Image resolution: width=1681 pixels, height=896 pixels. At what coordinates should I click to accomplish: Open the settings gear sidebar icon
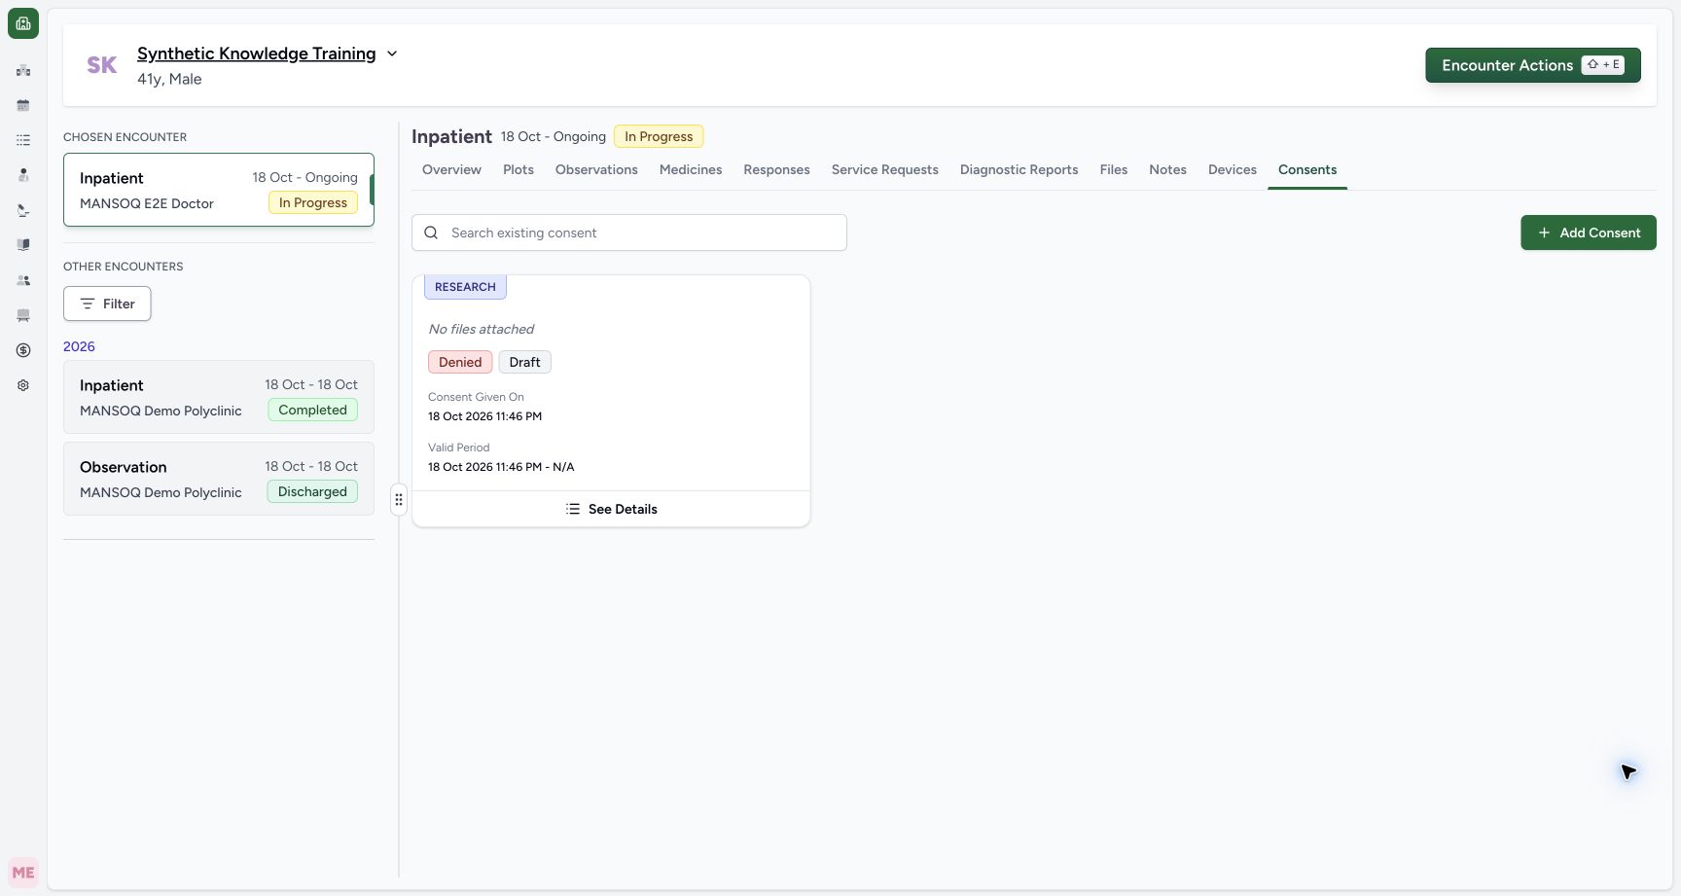(23, 385)
